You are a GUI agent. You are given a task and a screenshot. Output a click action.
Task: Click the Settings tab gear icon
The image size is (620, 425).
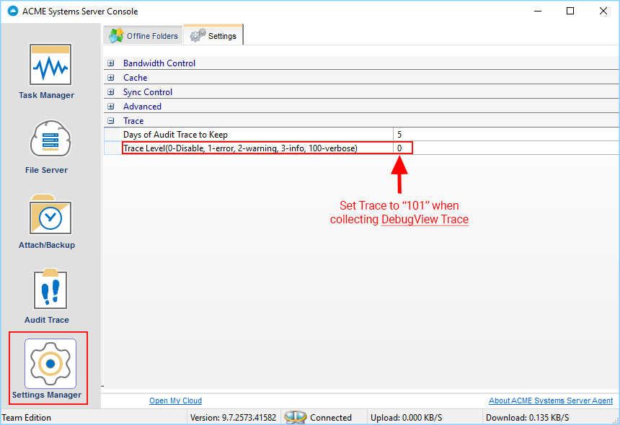pyautogui.click(x=198, y=35)
